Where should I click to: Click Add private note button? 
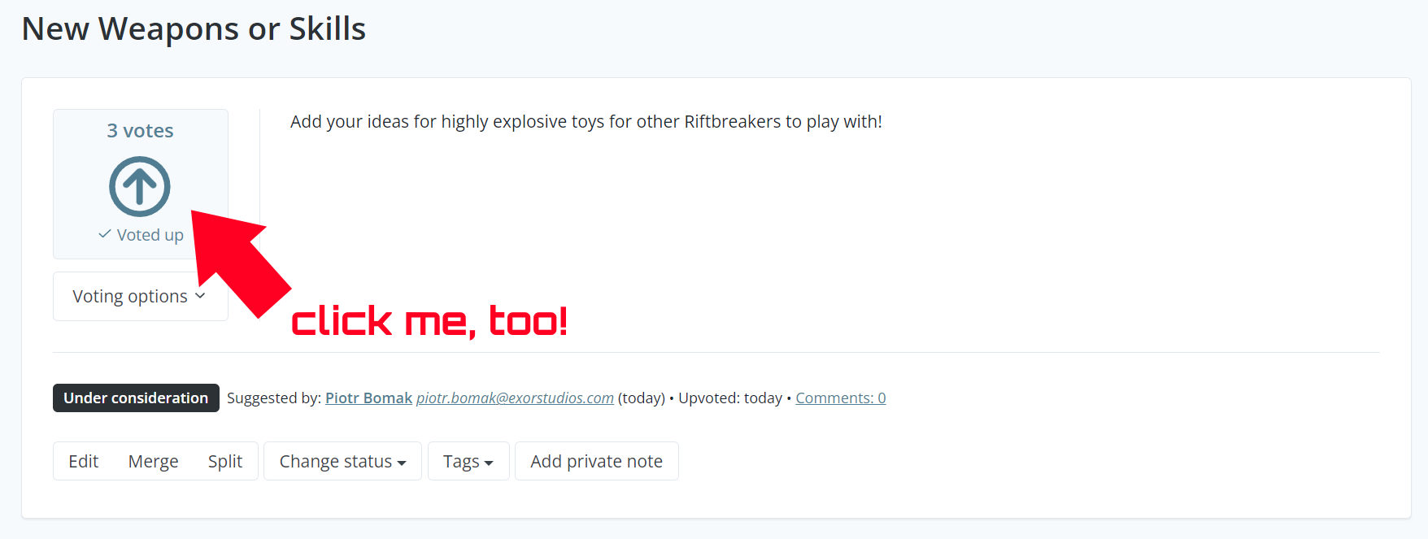[x=596, y=461]
